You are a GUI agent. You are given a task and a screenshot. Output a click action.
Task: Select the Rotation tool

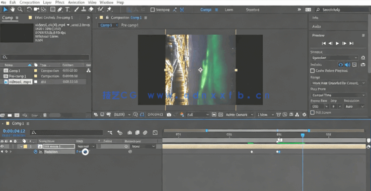pyautogui.click(x=29, y=10)
